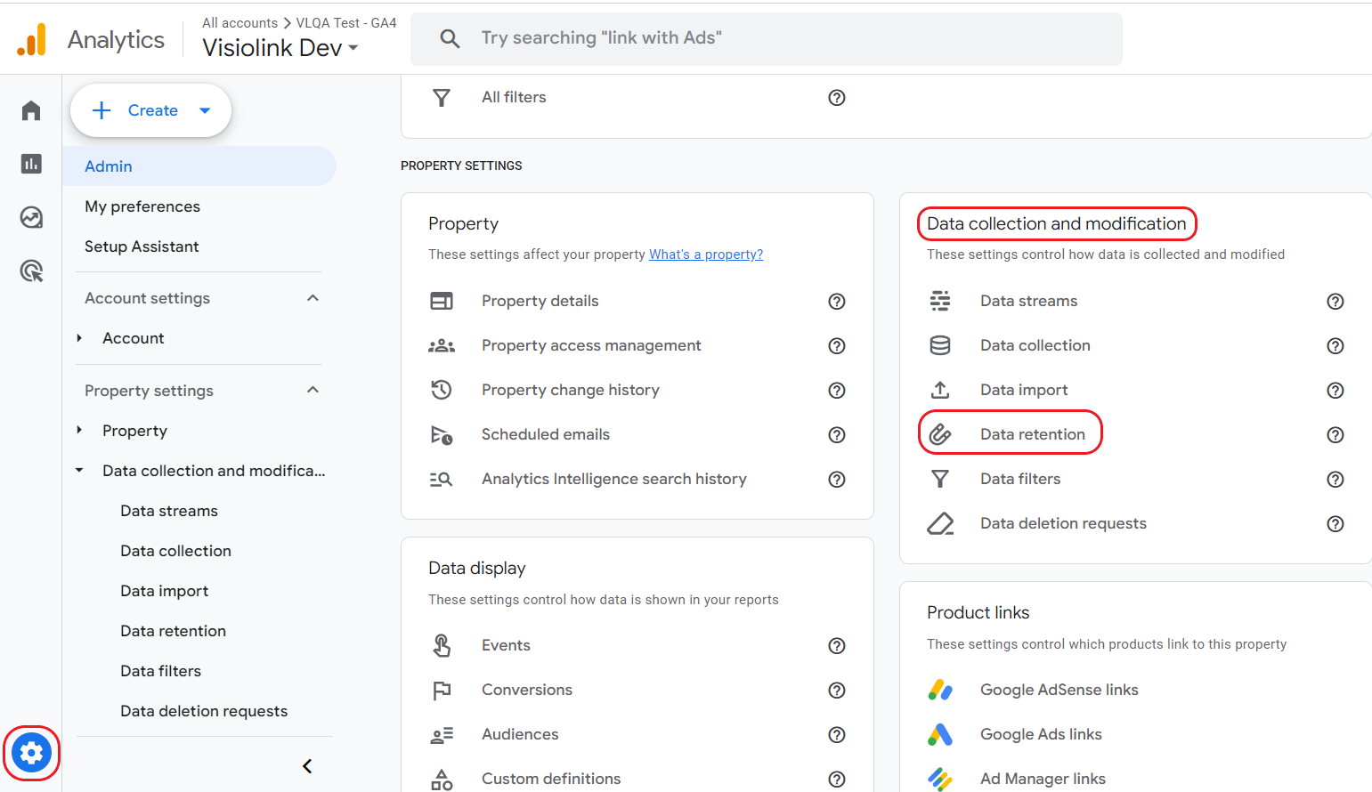This screenshot has width=1372, height=792.
Task: Open the "What's a property?" link
Action: (x=706, y=255)
